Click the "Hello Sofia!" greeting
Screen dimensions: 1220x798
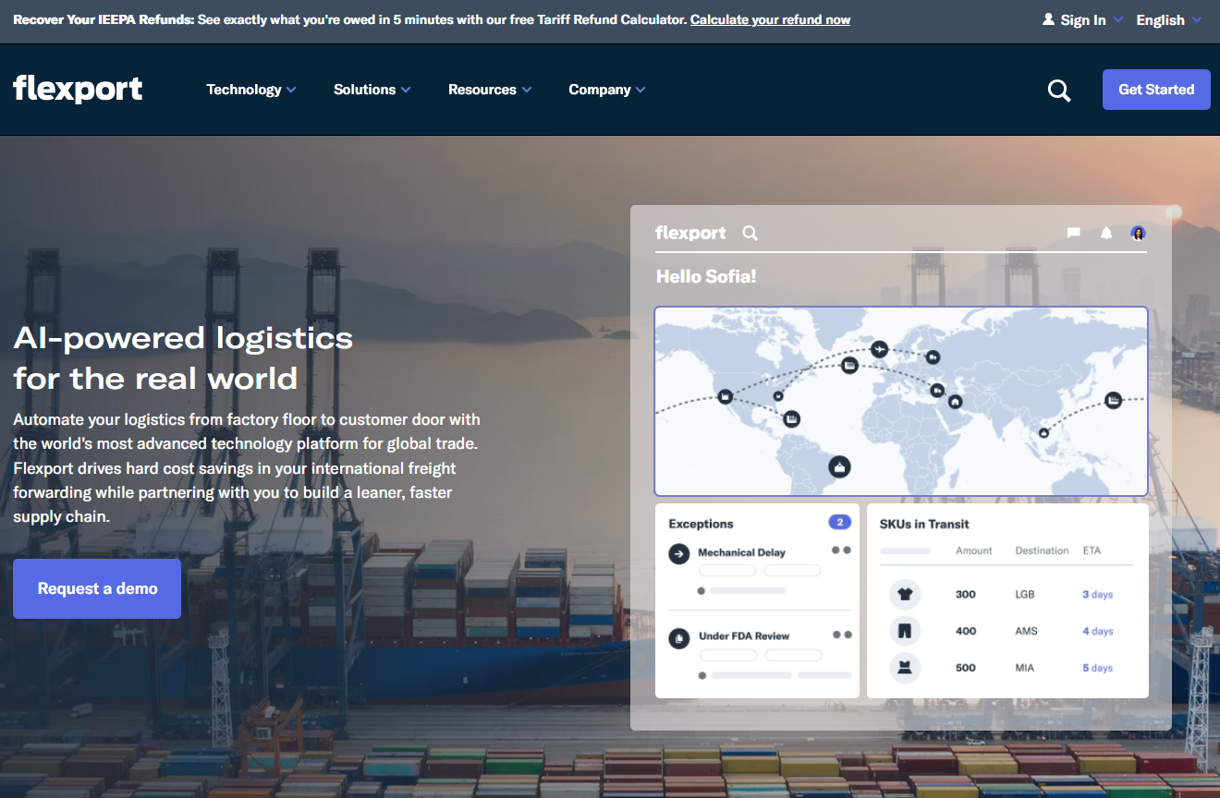pos(706,276)
